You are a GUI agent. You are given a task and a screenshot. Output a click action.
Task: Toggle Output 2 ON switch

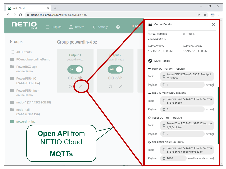[x=115, y=69]
